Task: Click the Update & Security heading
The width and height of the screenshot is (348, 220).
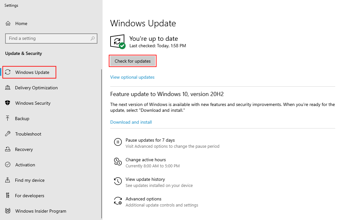Action: click(x=23, y=53)
